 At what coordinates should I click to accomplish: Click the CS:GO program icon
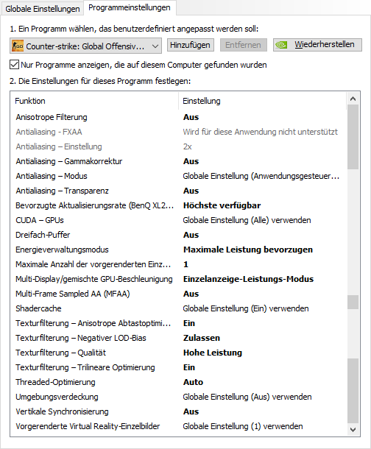tap(18, 46)
